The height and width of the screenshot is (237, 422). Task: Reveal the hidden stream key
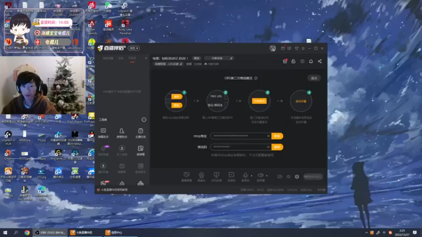268,147
